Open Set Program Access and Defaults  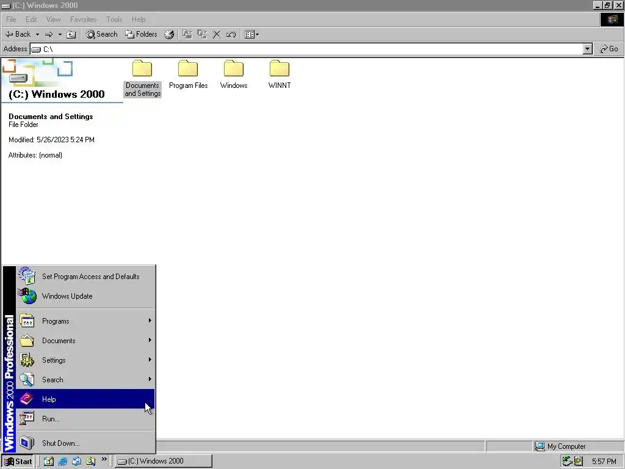coord(85,277)
